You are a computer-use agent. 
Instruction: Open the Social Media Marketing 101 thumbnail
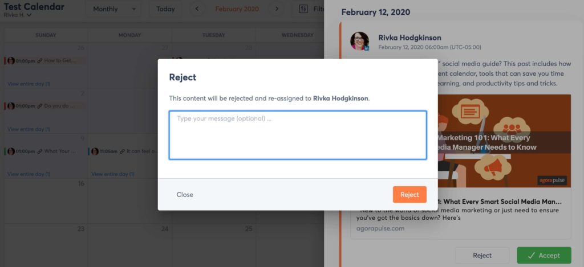coord(504,141)
